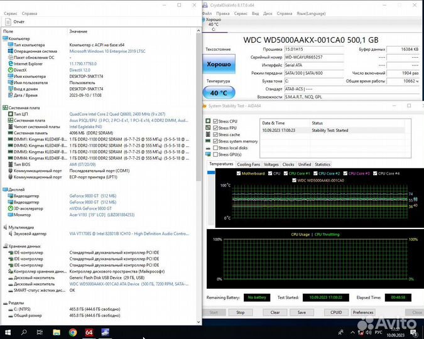Switch to the Statistics tab
424x339 pixels.
(x=322, y=164)
